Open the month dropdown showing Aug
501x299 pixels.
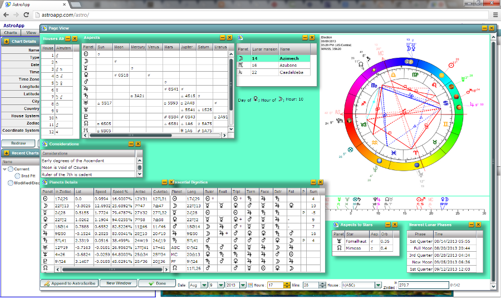[x=204, y=285]
